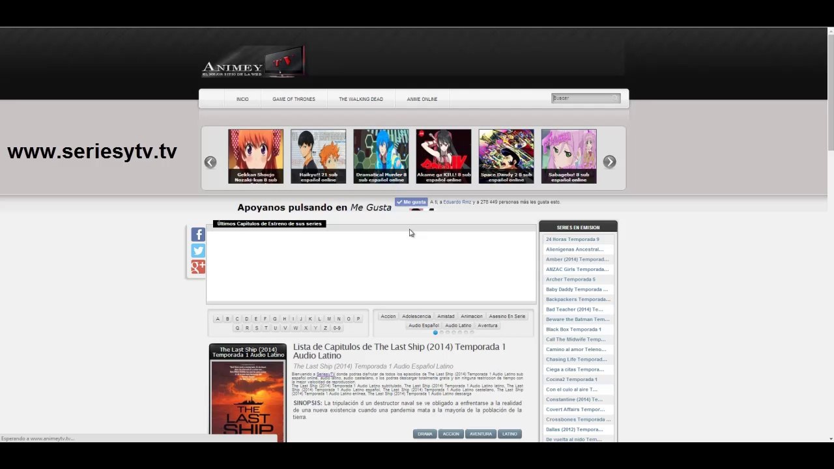834x469 pixels.
Task: Click the AnimeyTV site logo
Action: point(253,63)
